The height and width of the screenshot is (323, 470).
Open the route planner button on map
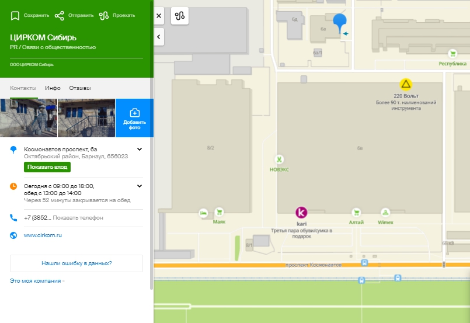click(x=180, y=16)
